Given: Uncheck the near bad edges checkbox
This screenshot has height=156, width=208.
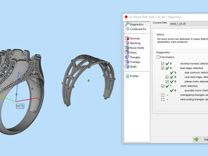Looking at the screenshot, I should pyautogui.click(x=167, y=77).
